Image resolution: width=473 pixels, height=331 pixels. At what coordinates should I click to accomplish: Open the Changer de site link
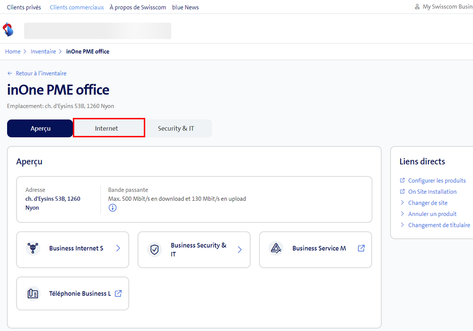[428, 203]
